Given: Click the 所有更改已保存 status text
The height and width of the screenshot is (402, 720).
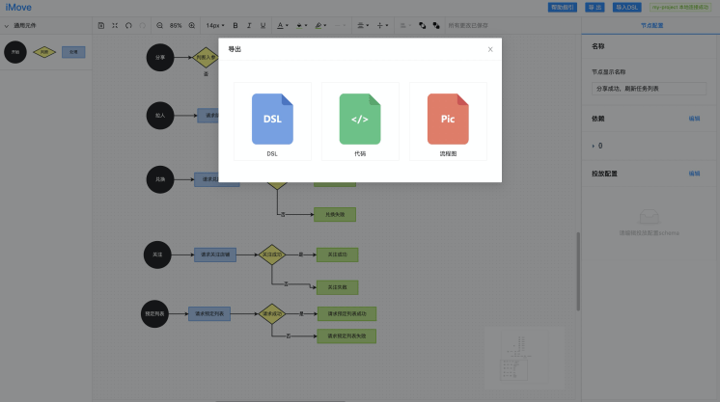Looking at the screenshot, I should point(468,26).
